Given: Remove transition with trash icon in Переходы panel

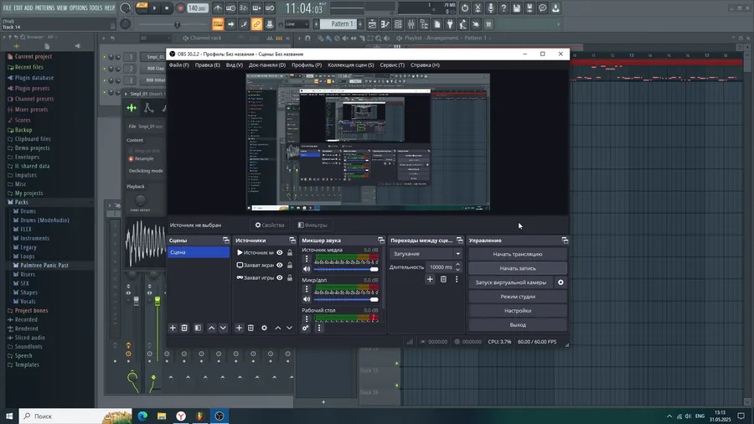Looking at the screenshot, I should [443, 279].
